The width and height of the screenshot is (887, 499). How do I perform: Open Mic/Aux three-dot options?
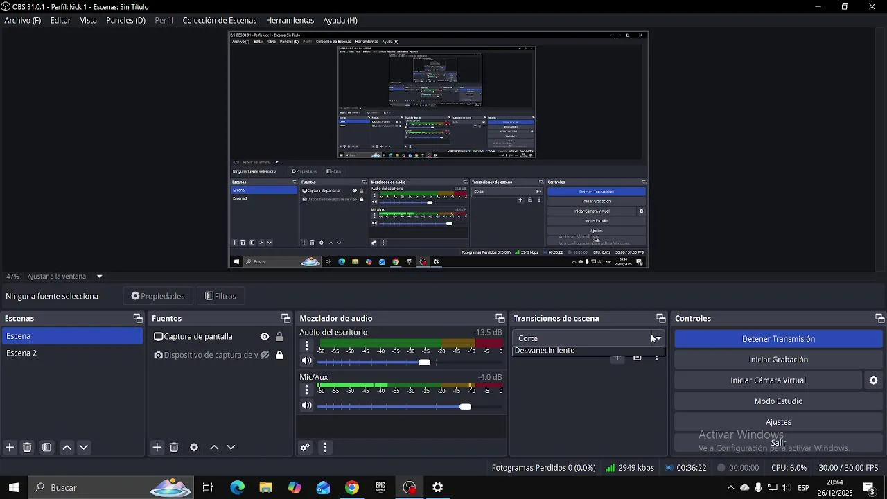pyautogui.click(x=306, y=390)
